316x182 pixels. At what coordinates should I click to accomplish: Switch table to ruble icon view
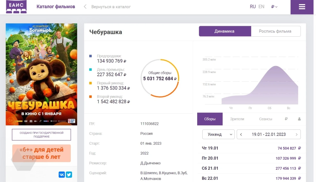click(286, 119)
